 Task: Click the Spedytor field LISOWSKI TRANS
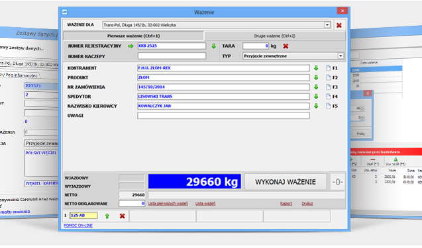pos(223,97)
